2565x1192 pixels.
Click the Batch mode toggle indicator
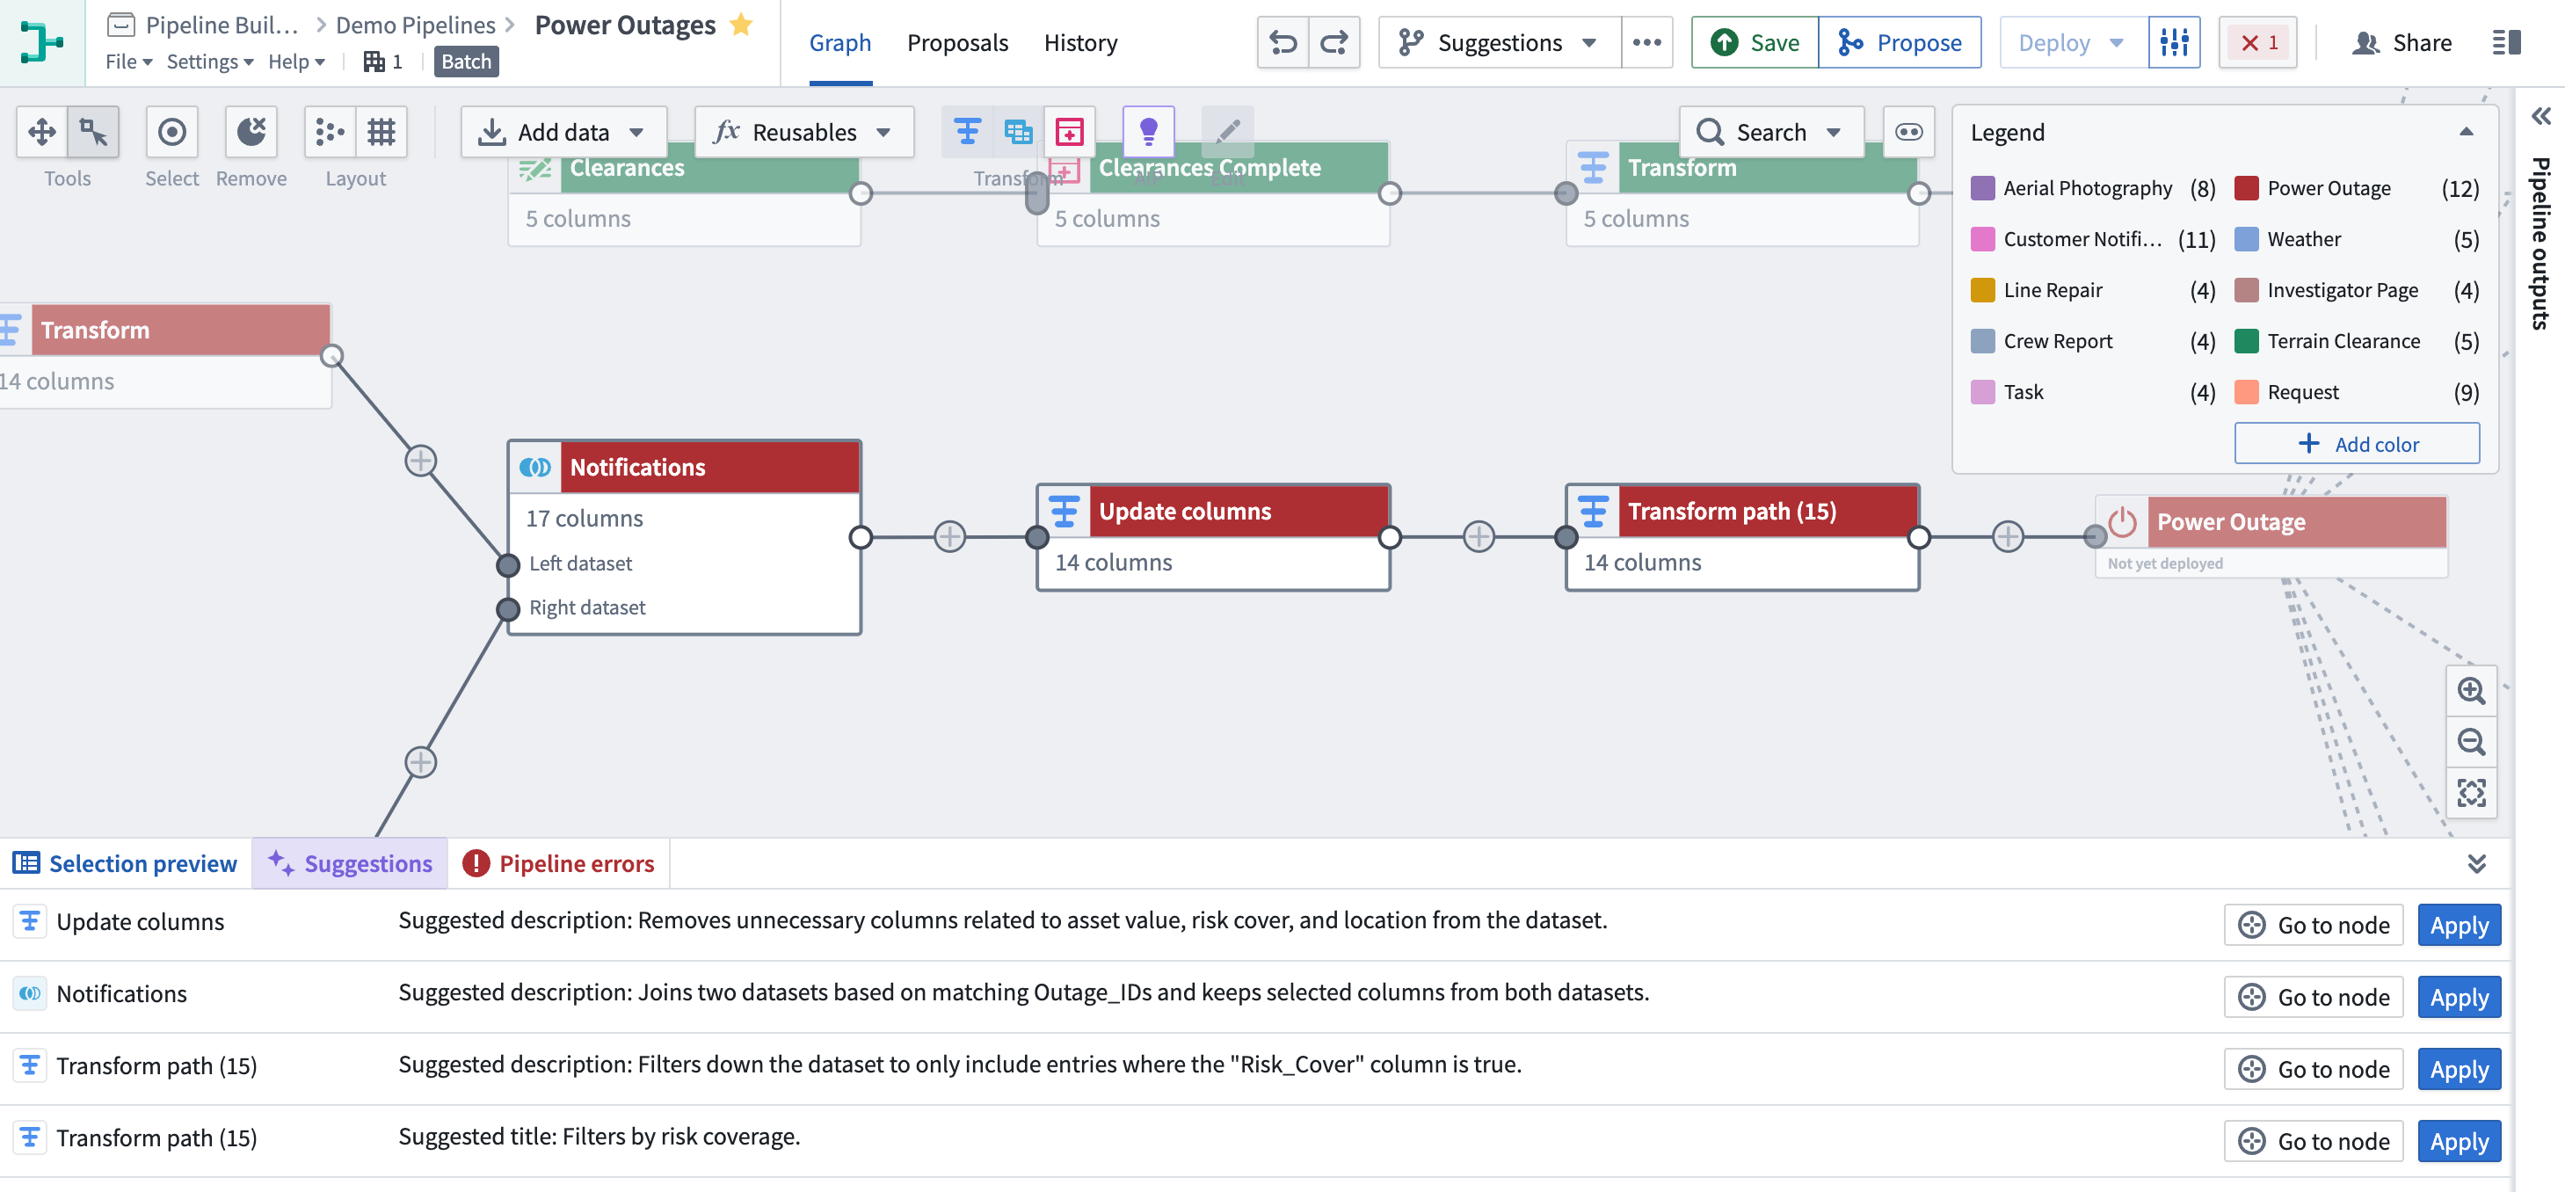coord(466,61)
